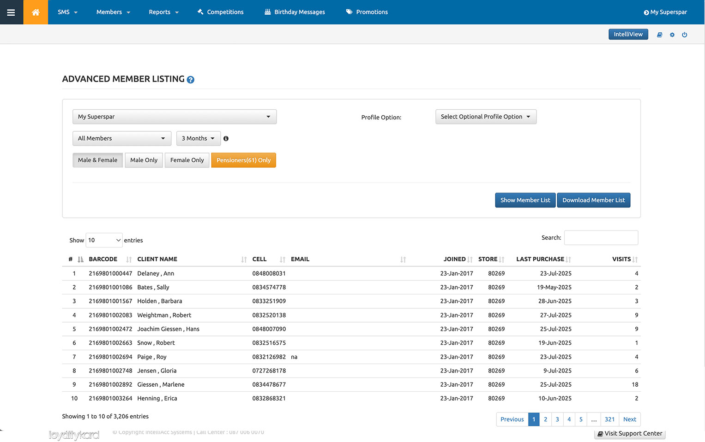705x442 pixels.
Task: Sort by the Cell column
Action: [269, 259]
